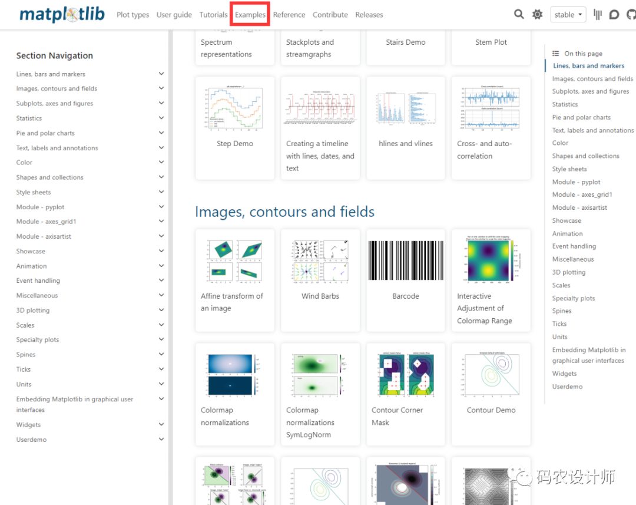
Task: Open the GitHub icon link
Action: 631,15
